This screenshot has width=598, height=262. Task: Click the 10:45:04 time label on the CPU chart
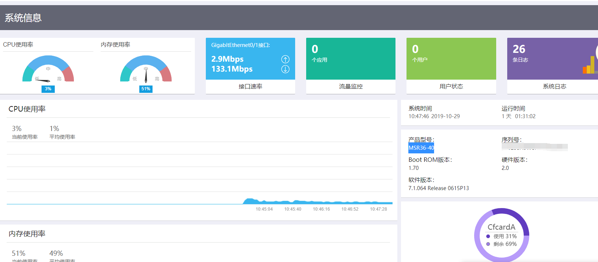click(264, 209)
